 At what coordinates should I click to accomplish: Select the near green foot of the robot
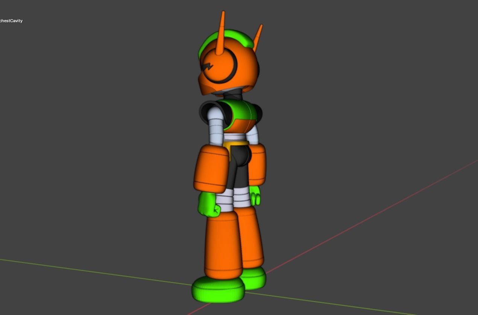218,289
